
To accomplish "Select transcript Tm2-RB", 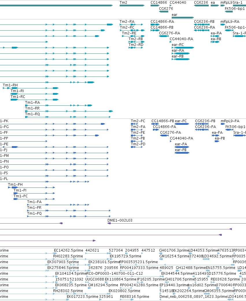I will click(136, 42).
